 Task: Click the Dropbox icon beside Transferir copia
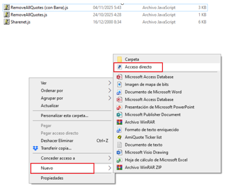[36, 148]
